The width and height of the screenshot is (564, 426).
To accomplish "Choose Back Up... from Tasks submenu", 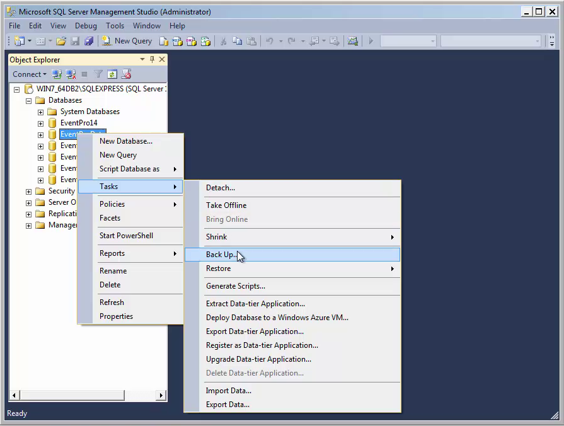I will 292,255.
